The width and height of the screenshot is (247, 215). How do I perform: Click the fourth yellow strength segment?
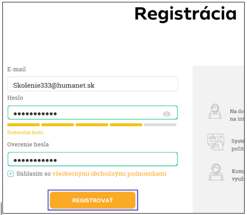coord(126,124)
